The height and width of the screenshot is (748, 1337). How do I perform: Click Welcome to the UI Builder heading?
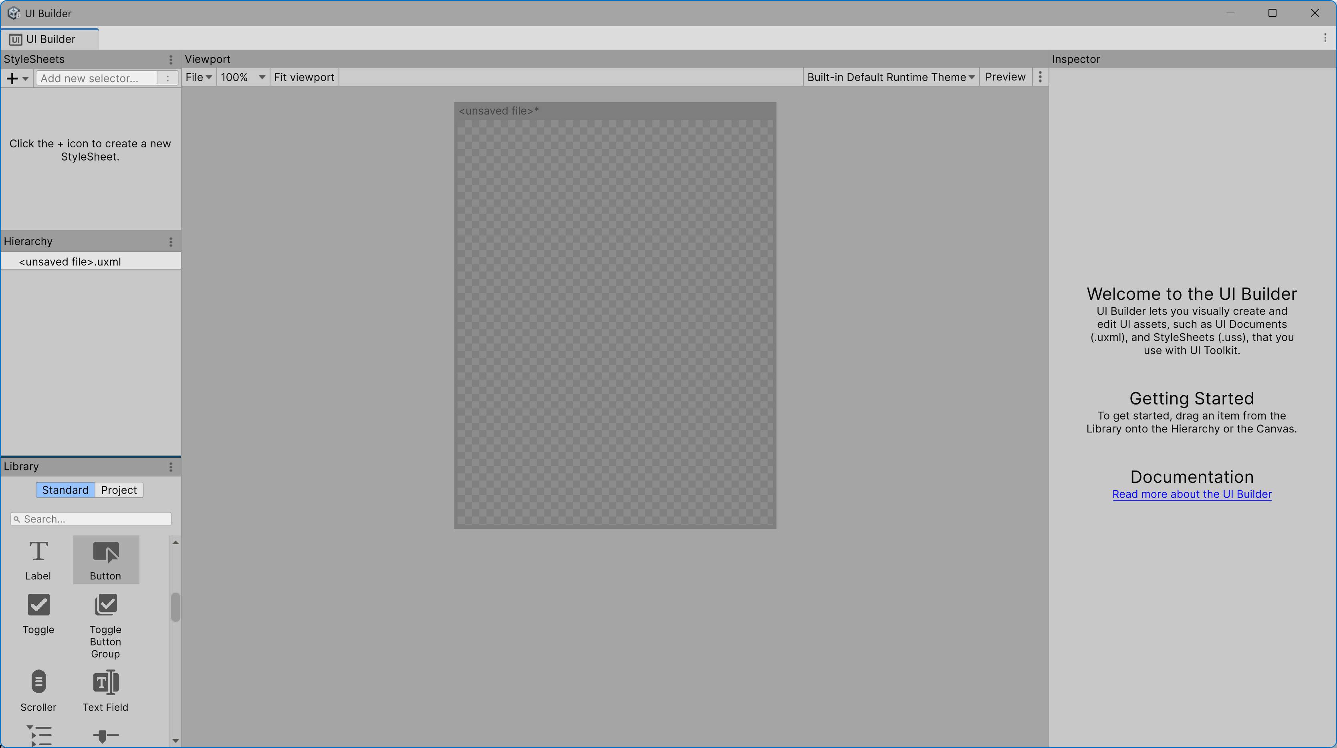[1192, 294]
